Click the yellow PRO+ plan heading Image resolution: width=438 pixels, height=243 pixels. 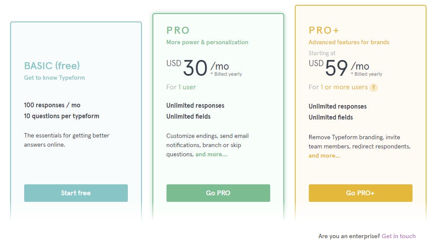(x=324, y=30)
